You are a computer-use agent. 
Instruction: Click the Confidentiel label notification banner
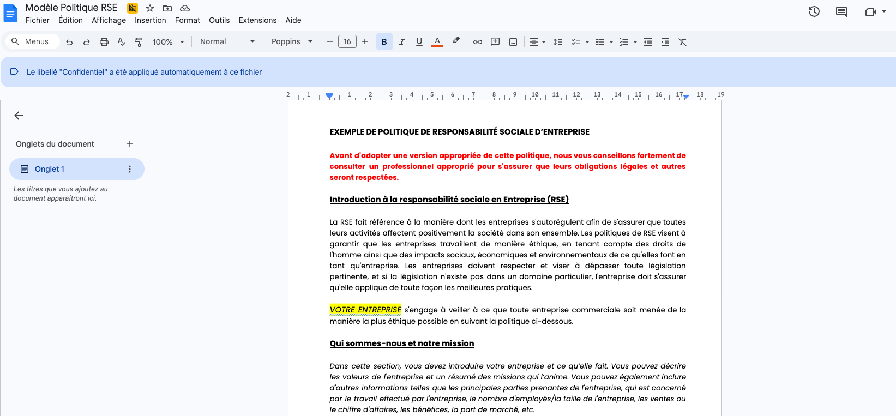click(448, 72)
